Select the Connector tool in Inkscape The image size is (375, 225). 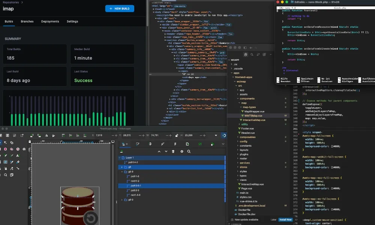(x=18, y=169)
